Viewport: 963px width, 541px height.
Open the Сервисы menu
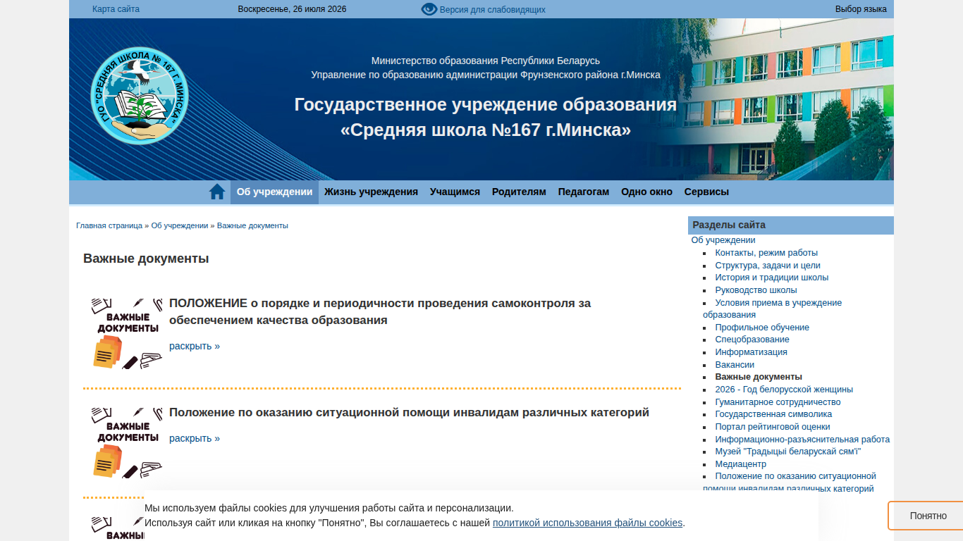[706, 192]
